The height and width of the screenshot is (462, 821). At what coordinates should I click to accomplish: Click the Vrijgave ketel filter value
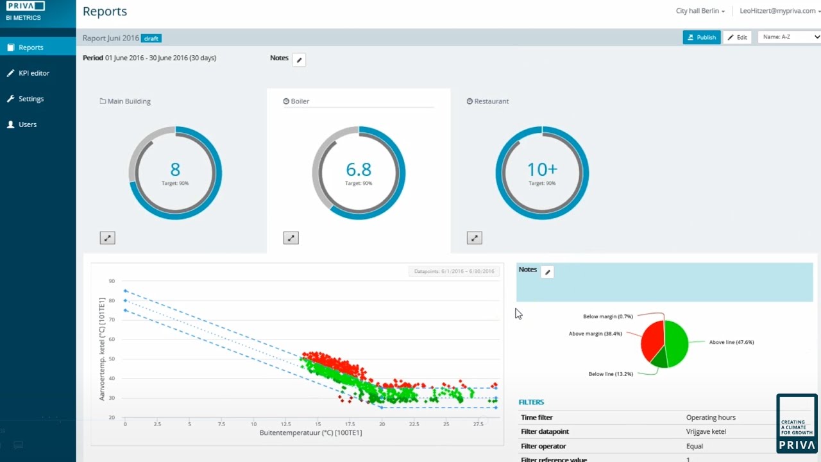[x=706, y=432]
